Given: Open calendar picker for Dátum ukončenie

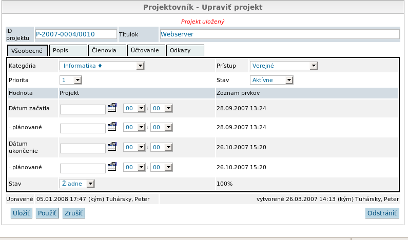Looking at the screenshot, I should pos(112,147).
